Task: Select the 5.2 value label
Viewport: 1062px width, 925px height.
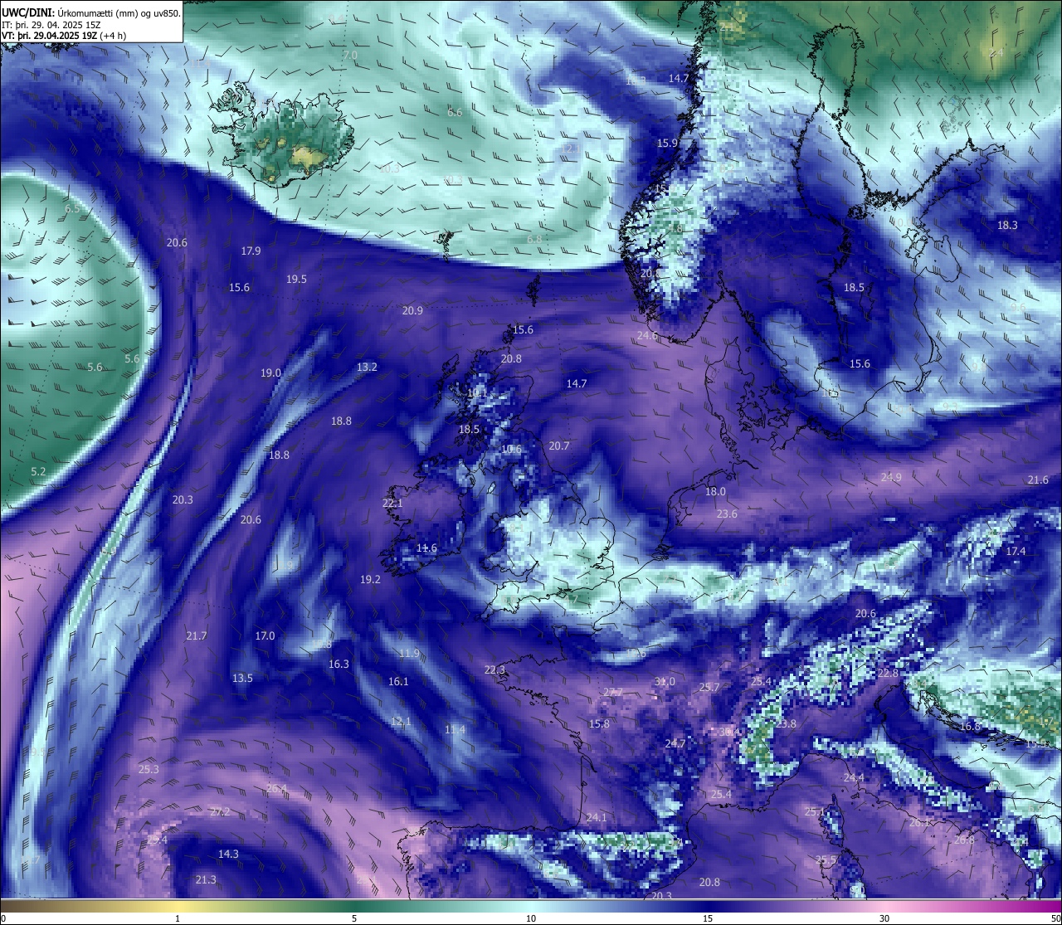Action: click(38, 471)
